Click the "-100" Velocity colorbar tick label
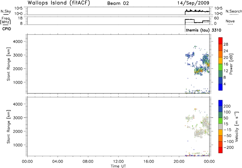This screenshot has width=242, height=168. click(229, 142)
